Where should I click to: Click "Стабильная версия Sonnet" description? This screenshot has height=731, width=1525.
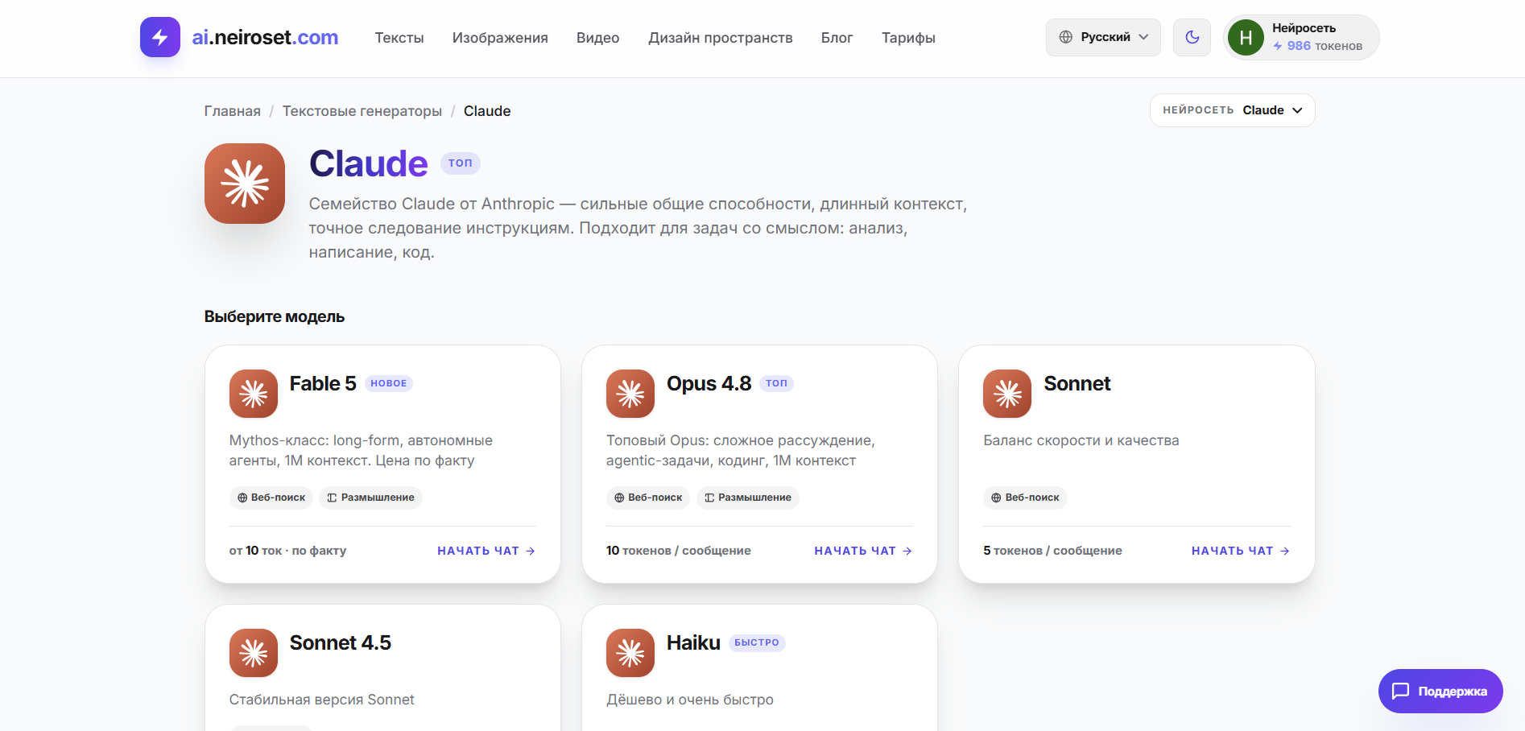pos(322,700)
